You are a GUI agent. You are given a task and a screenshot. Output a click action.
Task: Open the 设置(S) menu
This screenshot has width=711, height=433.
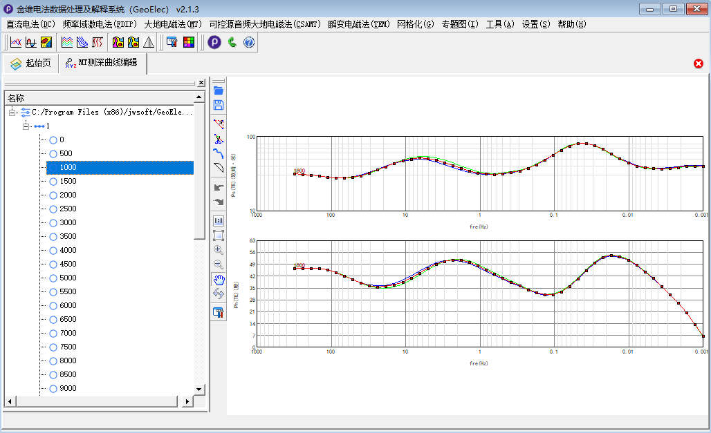[x=536, y=24]
